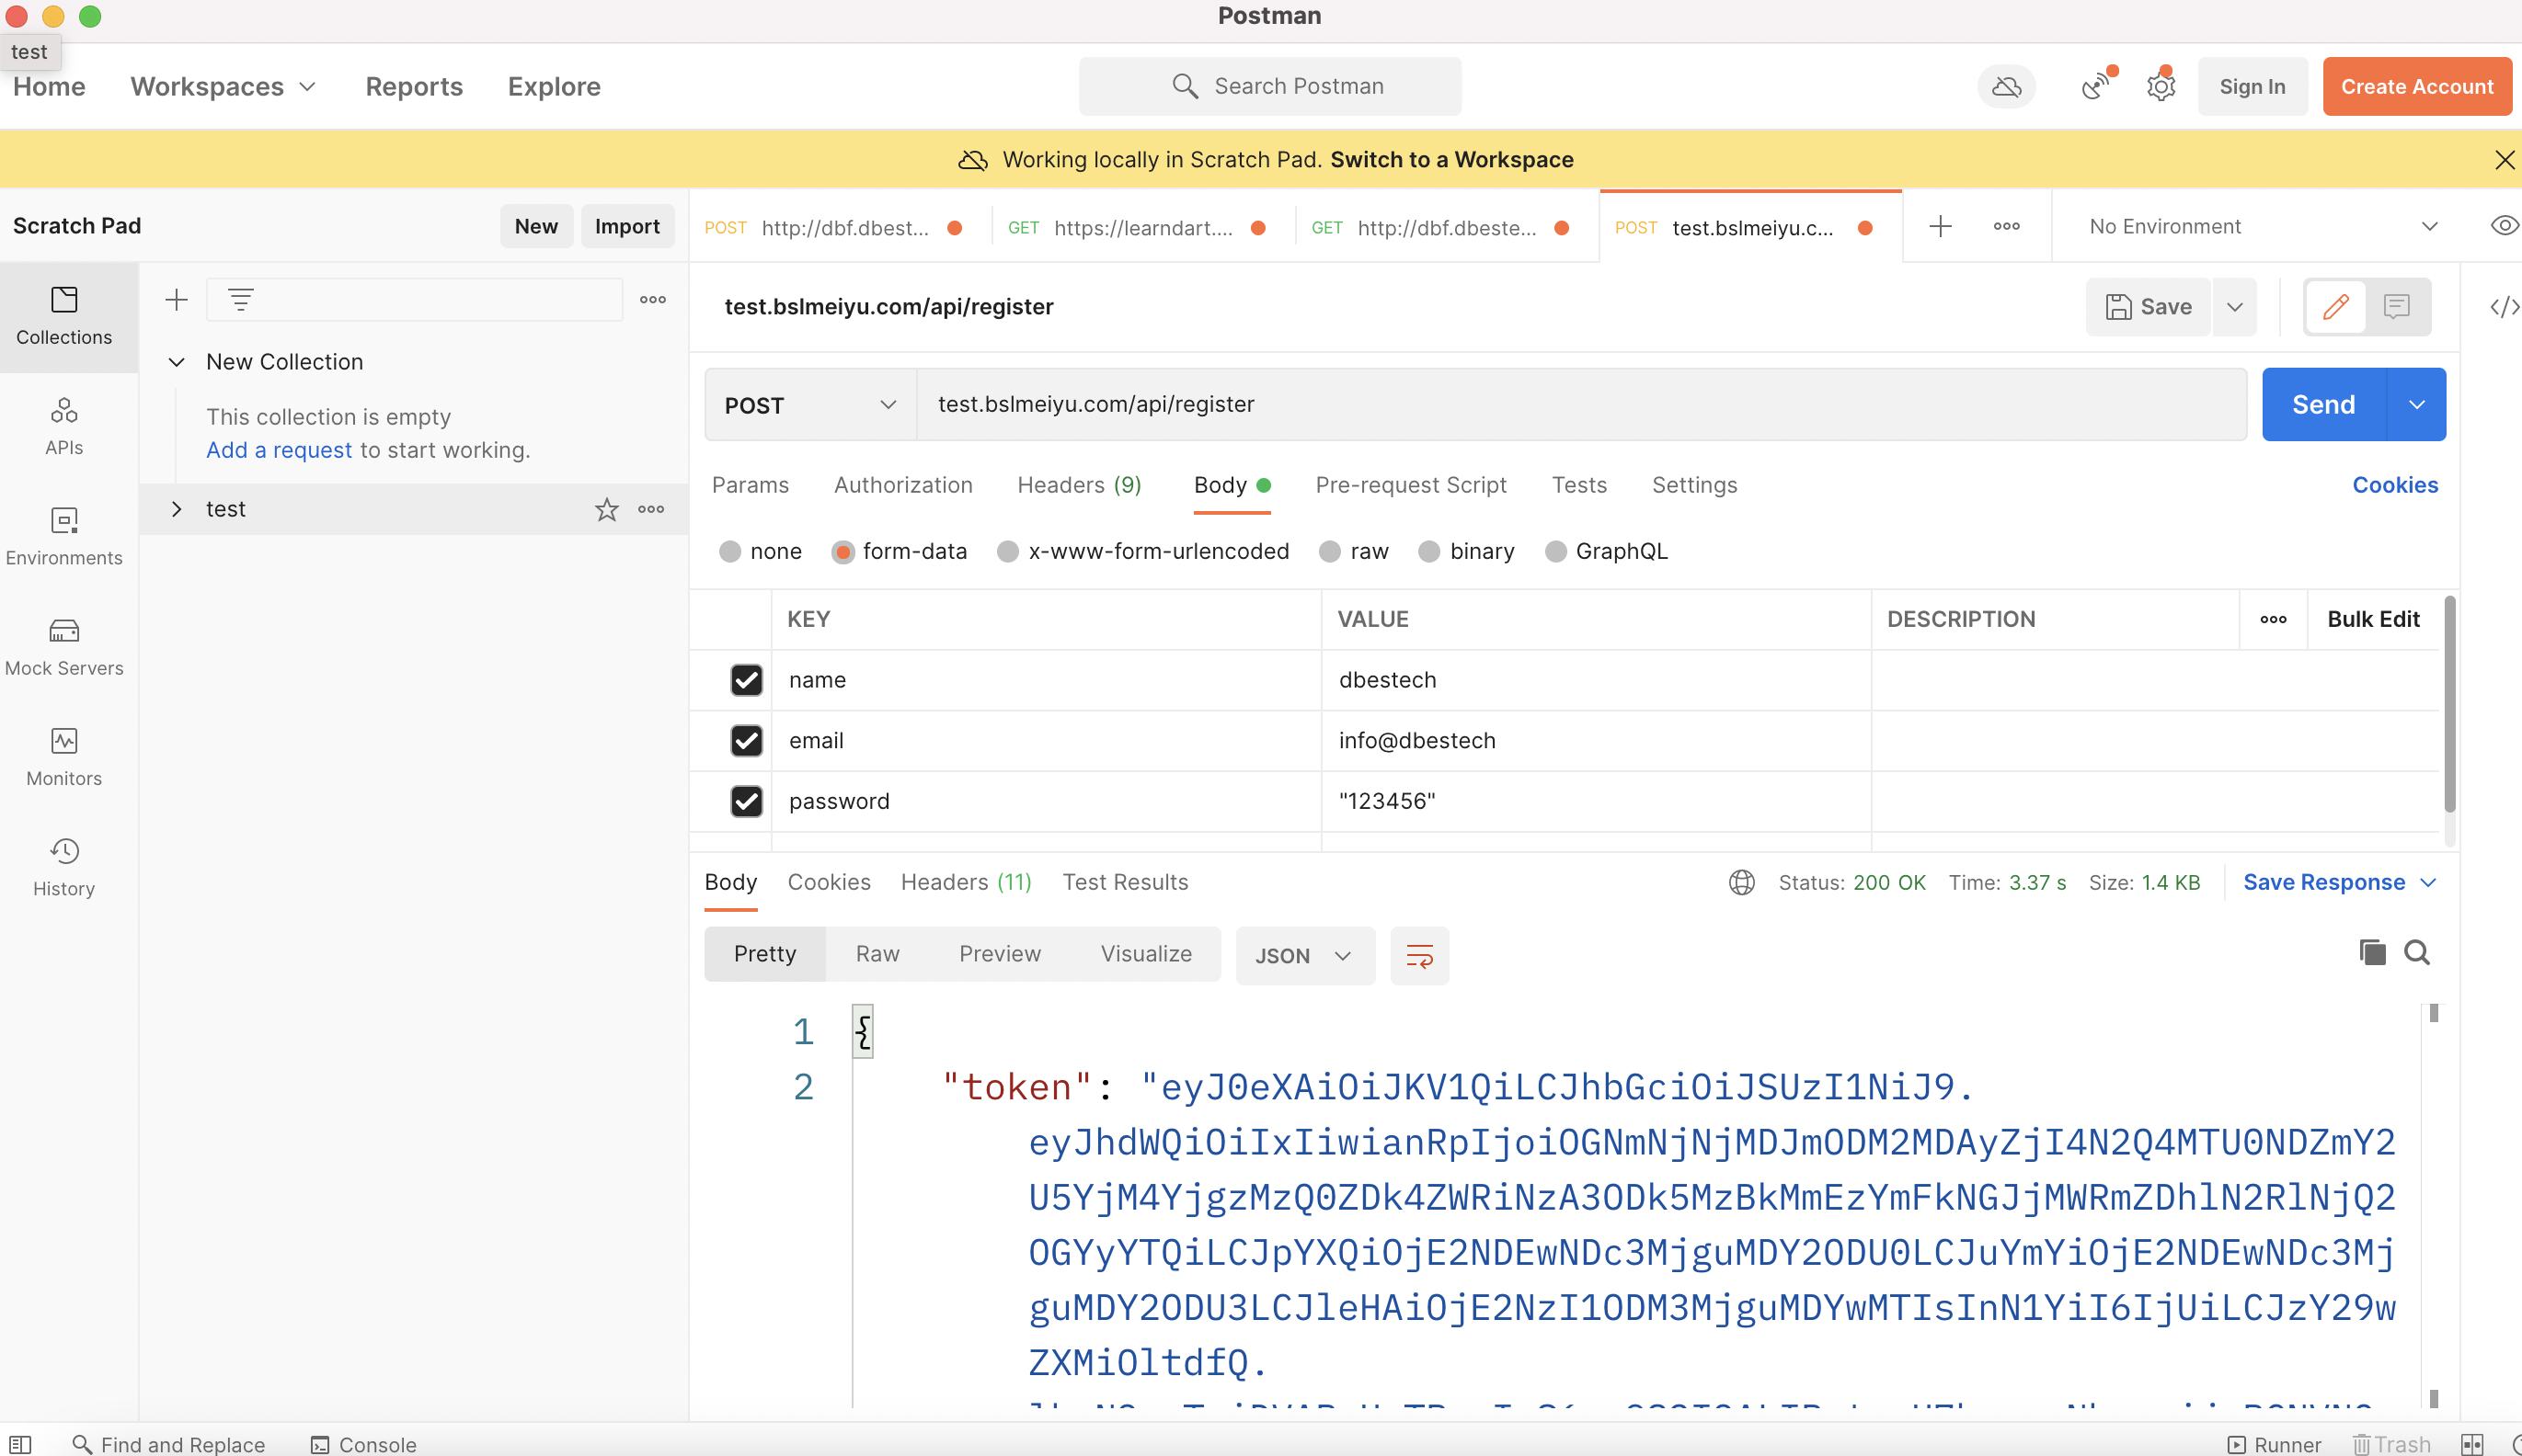2522x1456 pixels.
Task: Open the POST method dropdown
Action: [810, 404]
